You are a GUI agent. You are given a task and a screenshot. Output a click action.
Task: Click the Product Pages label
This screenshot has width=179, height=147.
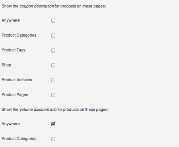(15, 95)
